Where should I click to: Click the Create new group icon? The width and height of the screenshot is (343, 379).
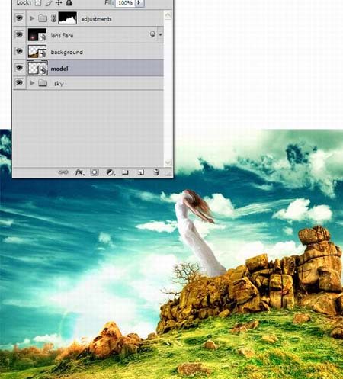pyautogui.click(x=125, y=172)
